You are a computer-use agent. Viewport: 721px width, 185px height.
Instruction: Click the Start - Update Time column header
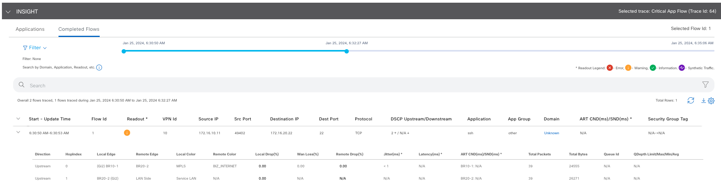click(50, 119)
